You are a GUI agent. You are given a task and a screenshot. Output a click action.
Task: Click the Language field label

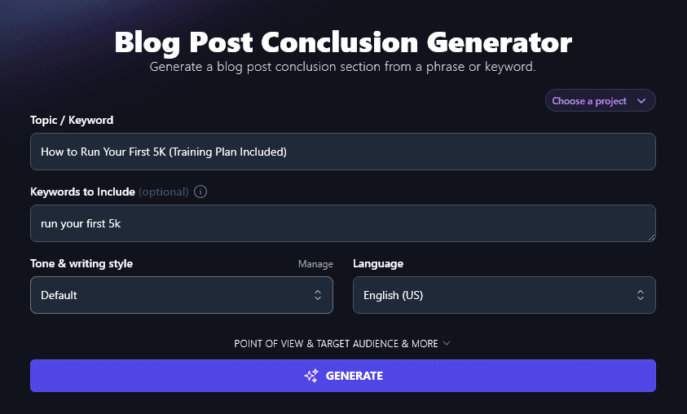pos(378,264)
